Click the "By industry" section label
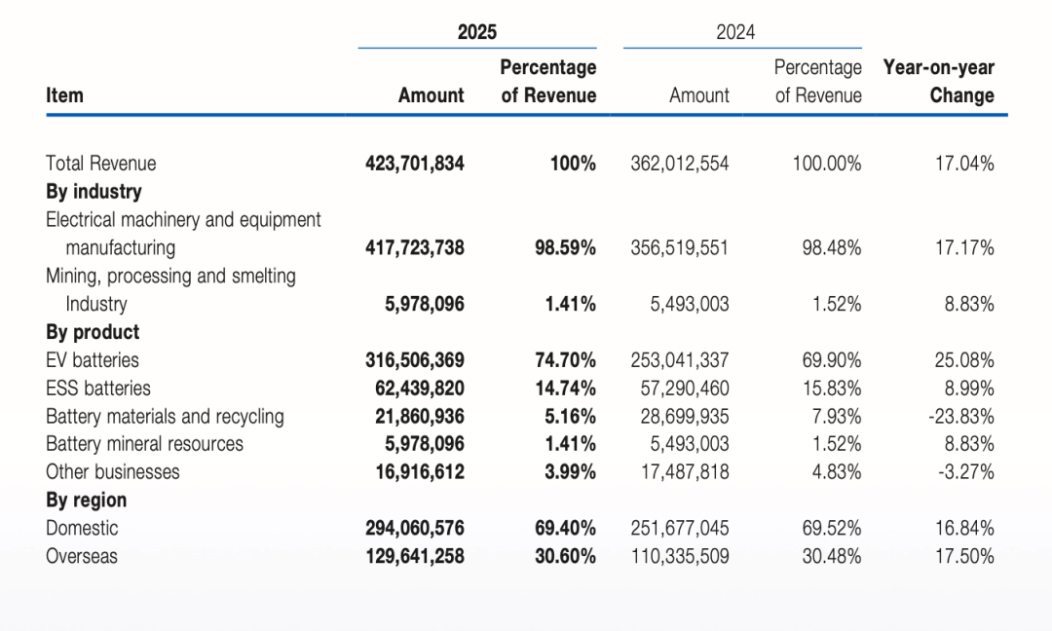Screen dimensions: 1052x631 (94, 192)
